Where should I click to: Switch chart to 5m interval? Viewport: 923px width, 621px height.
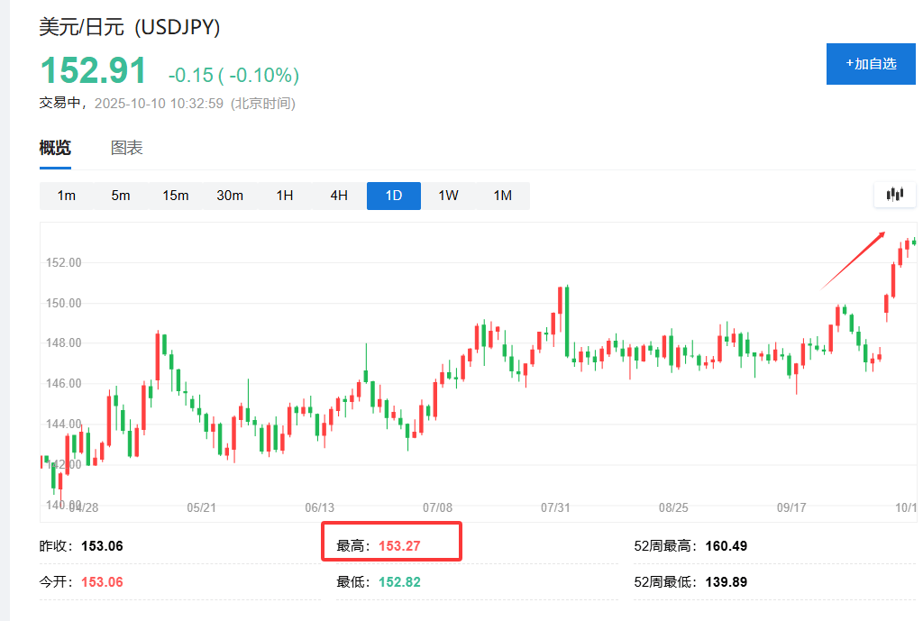(x=121, y=196)
